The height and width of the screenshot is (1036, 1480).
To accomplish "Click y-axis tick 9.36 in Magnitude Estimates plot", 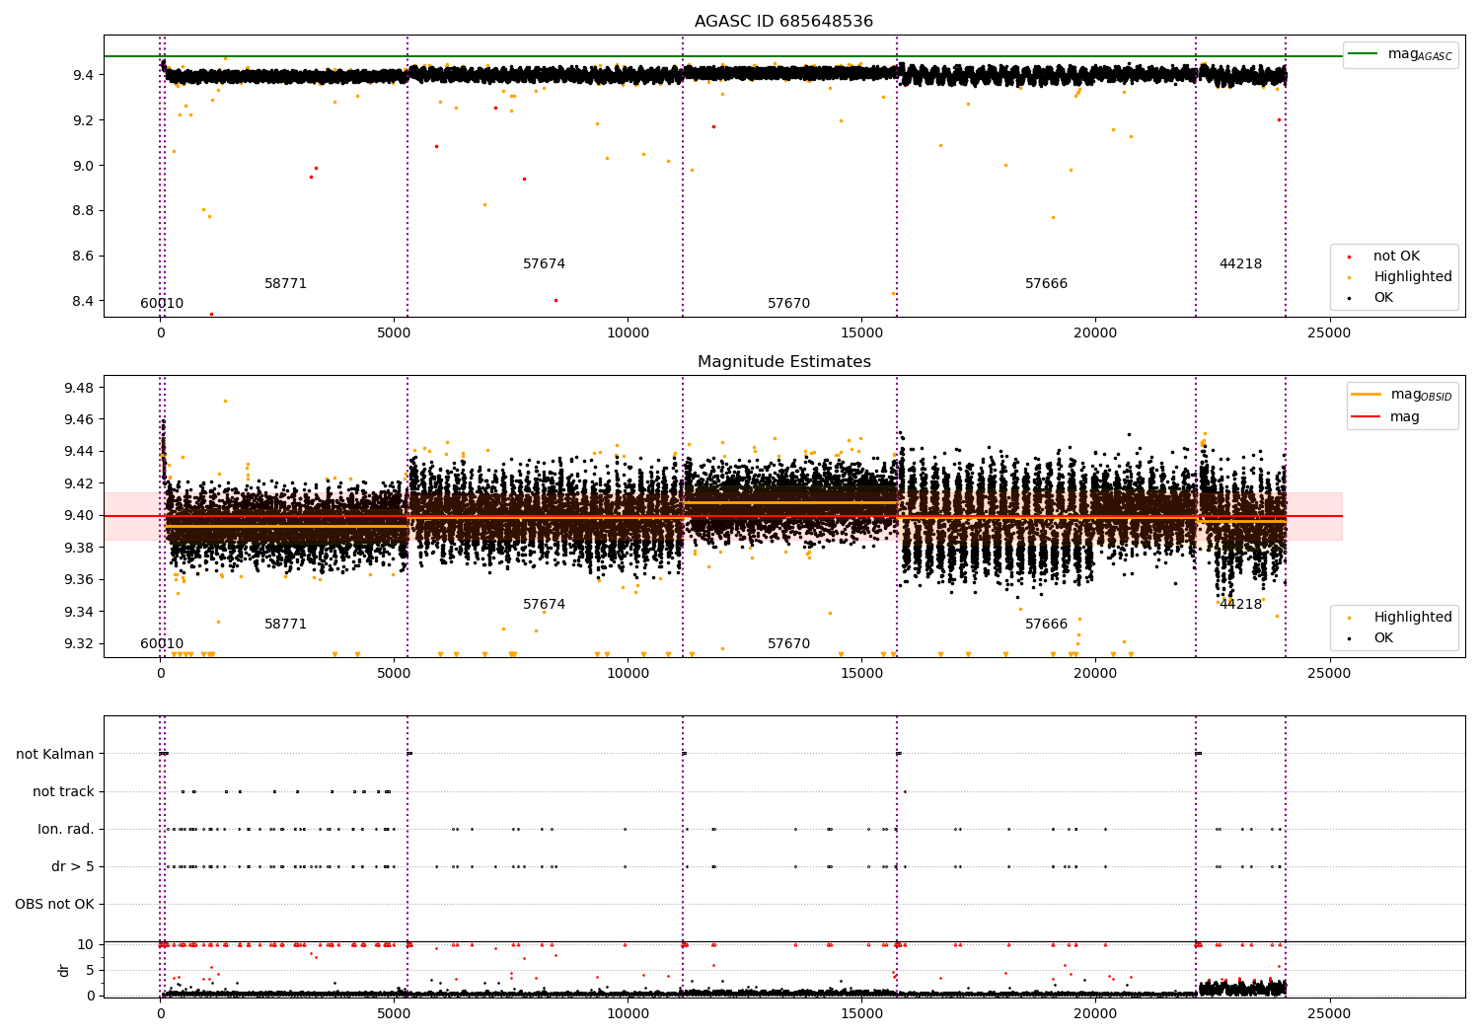I will [79, 579].
